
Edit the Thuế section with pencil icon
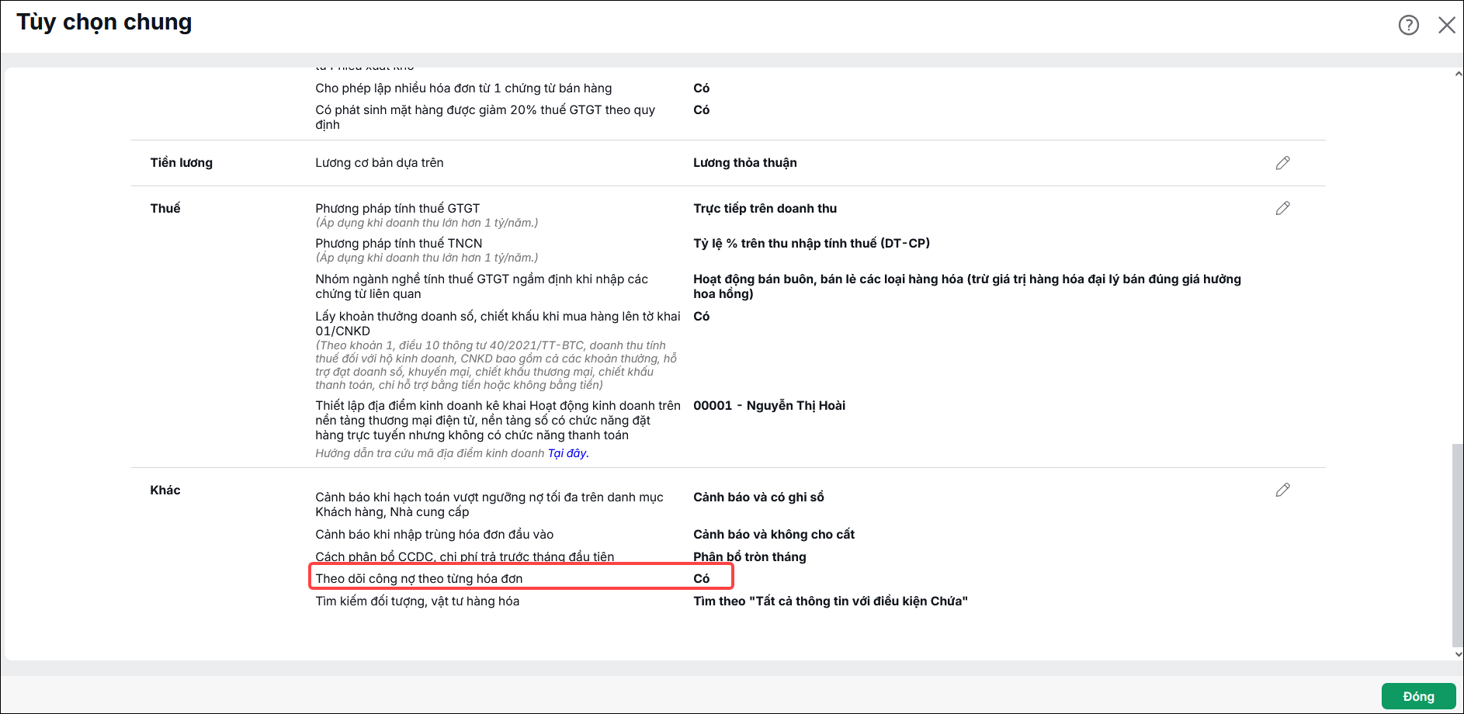coord(1282,208)
